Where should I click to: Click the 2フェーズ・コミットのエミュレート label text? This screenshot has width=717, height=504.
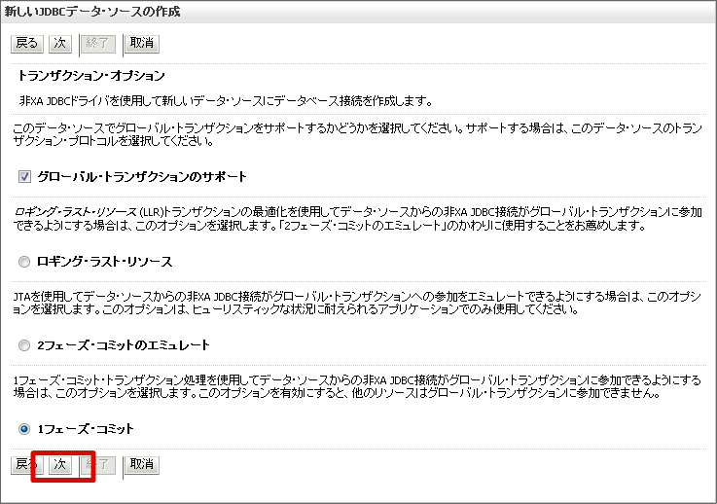pos(124,345)
